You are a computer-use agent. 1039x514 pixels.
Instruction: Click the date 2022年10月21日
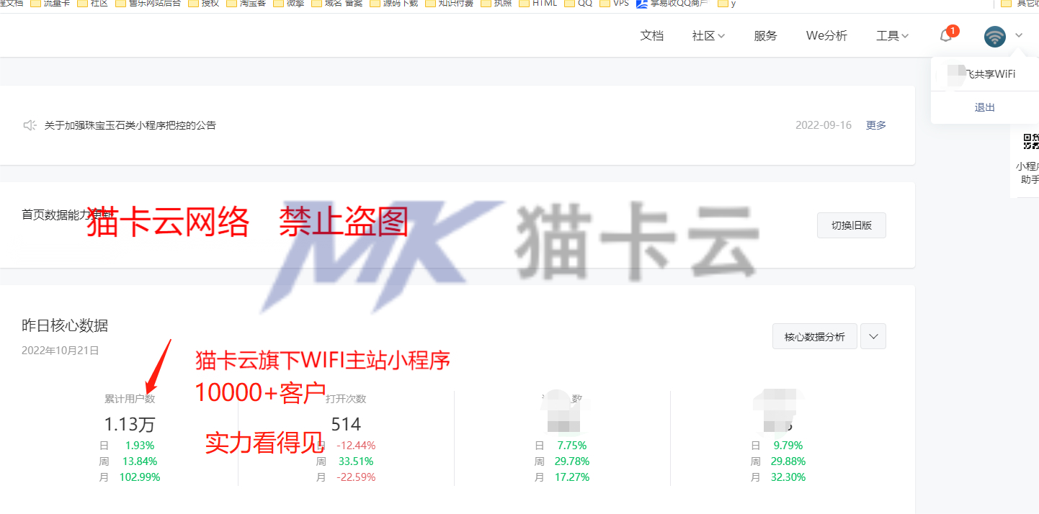click(x=61, y=351)
